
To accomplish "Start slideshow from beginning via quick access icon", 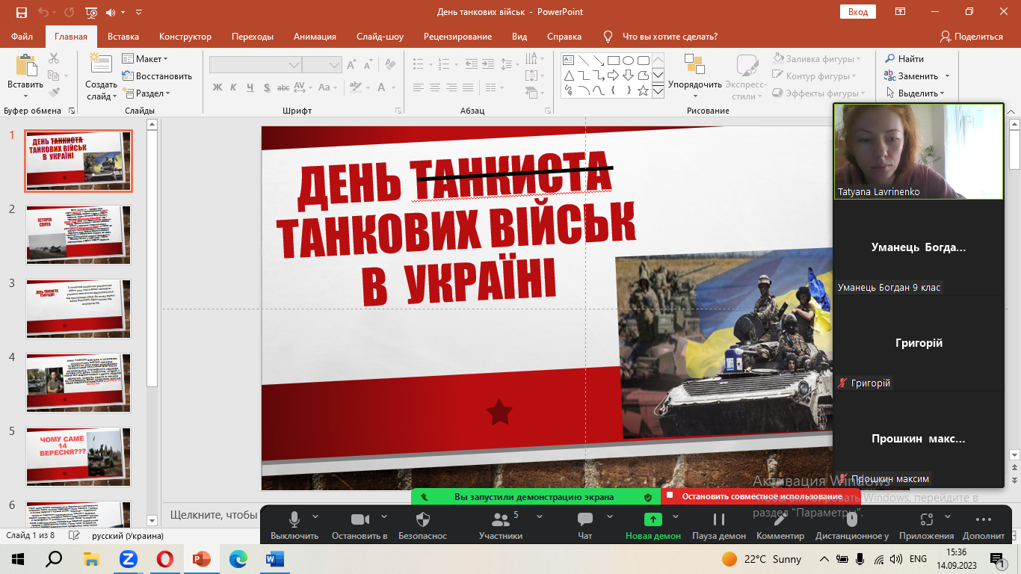I will pos(91,12).
